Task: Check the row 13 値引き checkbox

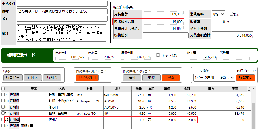Action: click(3, 119)
